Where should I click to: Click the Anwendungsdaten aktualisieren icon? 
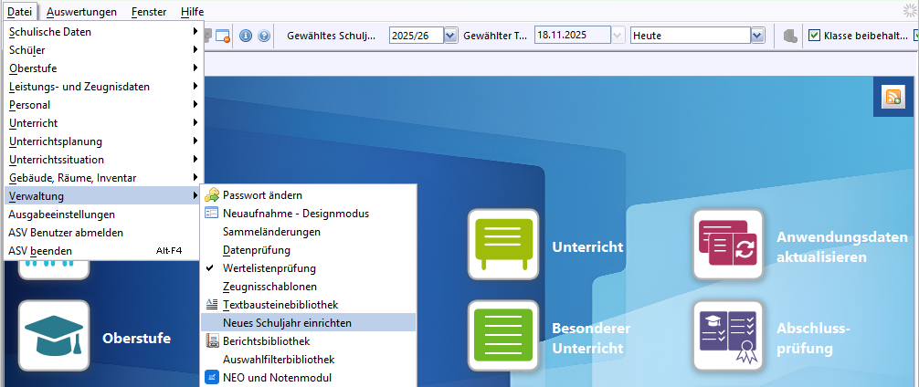point(727,245)
